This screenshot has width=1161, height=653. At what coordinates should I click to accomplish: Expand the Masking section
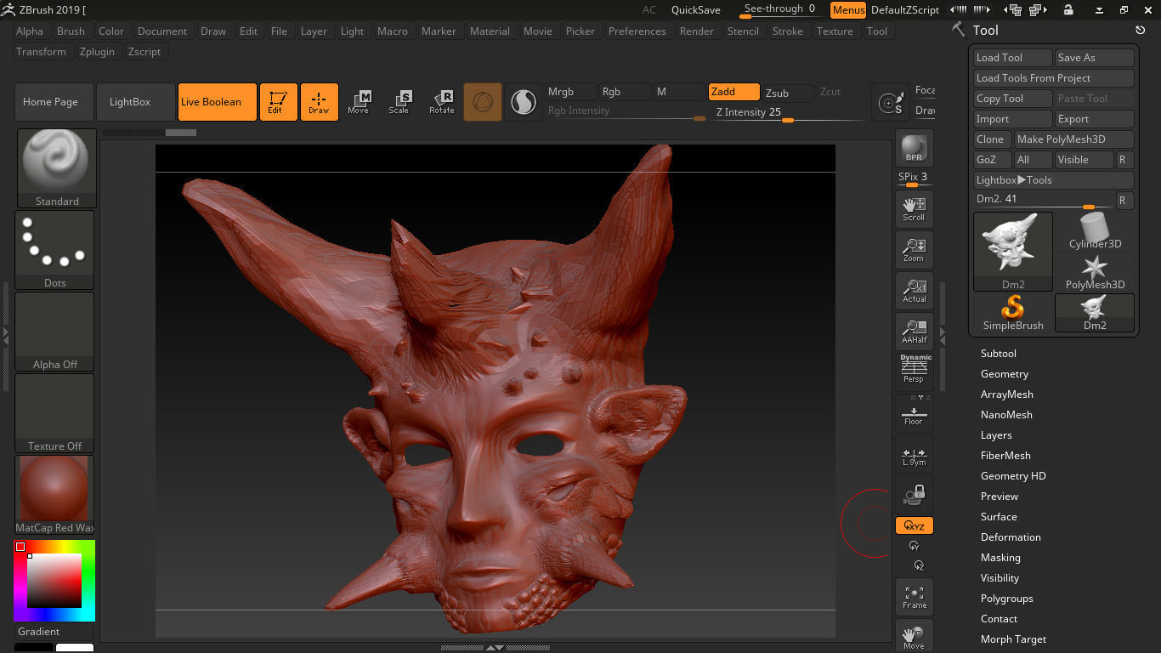[x=1000, y=558]
